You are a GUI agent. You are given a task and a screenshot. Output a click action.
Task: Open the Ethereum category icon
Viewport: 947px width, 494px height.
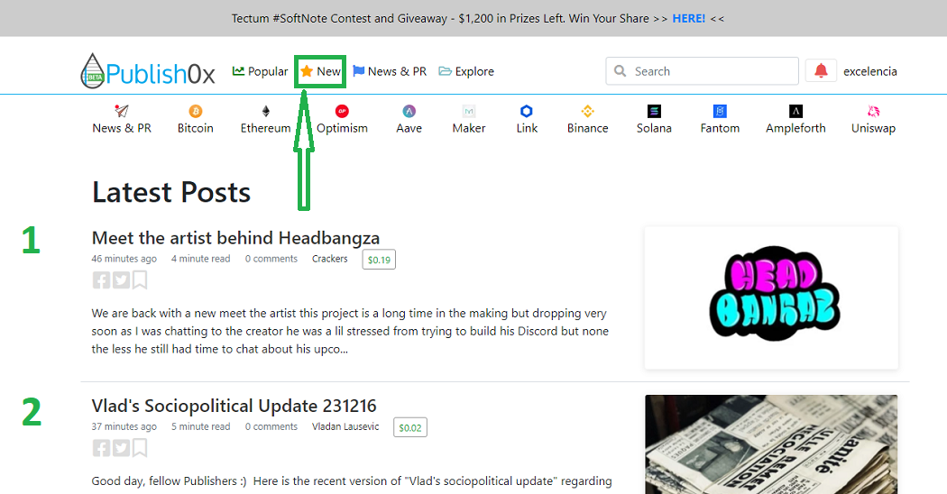click(266, 111)
